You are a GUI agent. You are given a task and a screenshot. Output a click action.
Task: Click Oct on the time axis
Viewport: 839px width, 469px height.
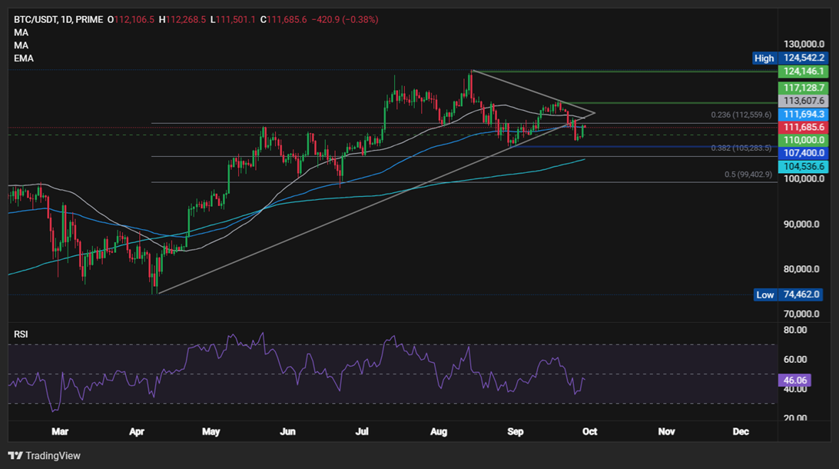click(x=589, y=432)
